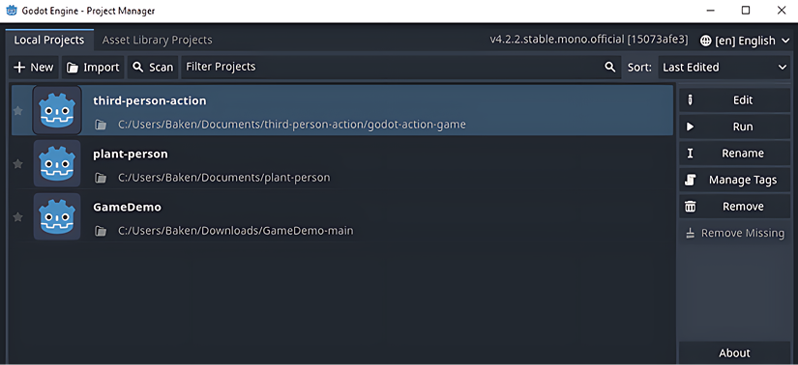Click the Remove Missing button

click(x=734, y=233)
